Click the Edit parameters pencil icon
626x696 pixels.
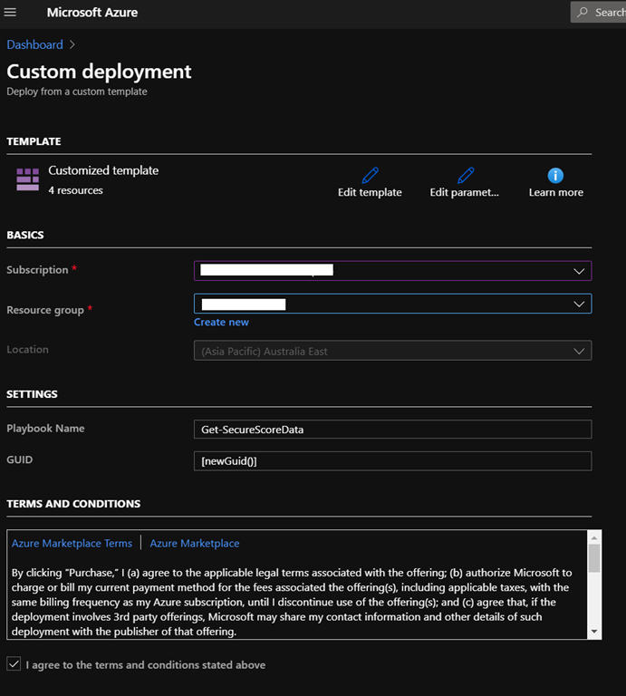click(x=465, y=175)
